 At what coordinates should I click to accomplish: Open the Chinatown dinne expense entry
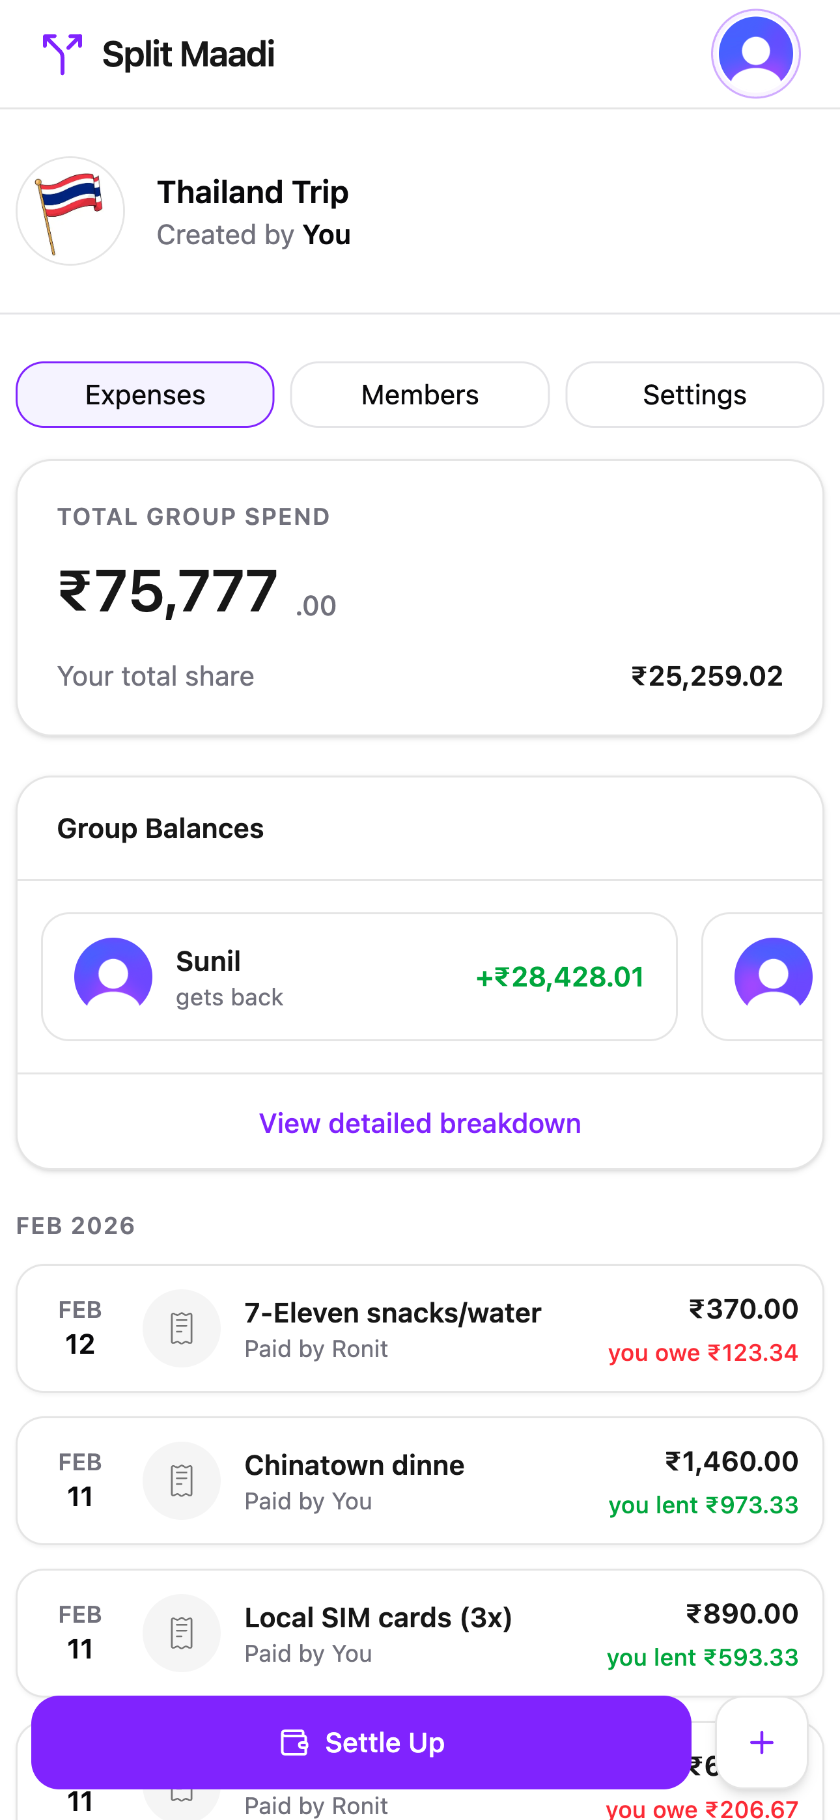tap(419, 1481)
